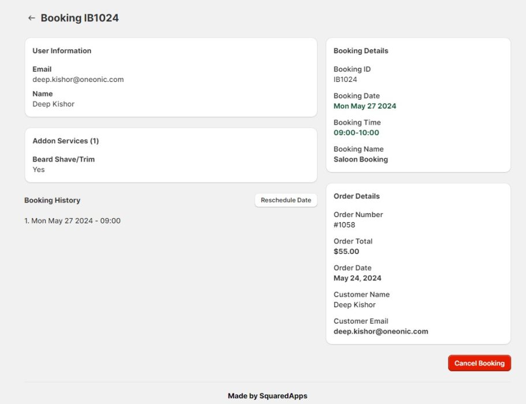The width and height of the screenshot is (526, 404).
Task: Open the Made by SquaredApps link
Action: (x=267, y=396)
